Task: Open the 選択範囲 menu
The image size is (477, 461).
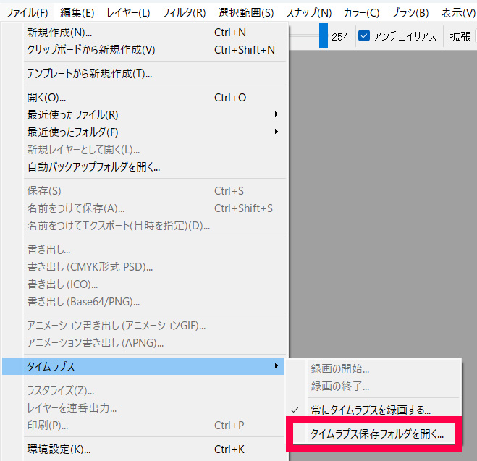Action: tap(246, 12)
